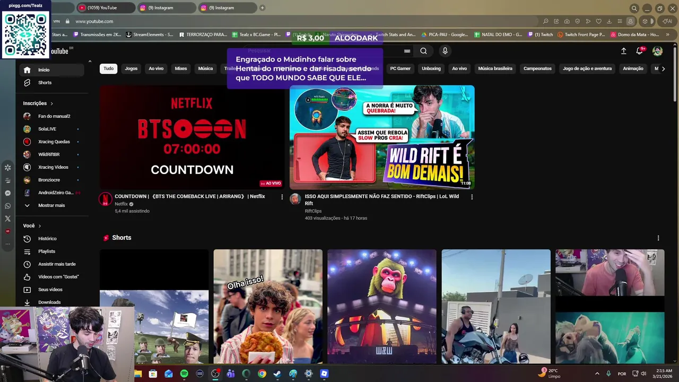The height and width of the screenshot is (382, 679).
Task: Open the Netflix channel link under COUNTDOWN
Action: [x=121, y=204]
